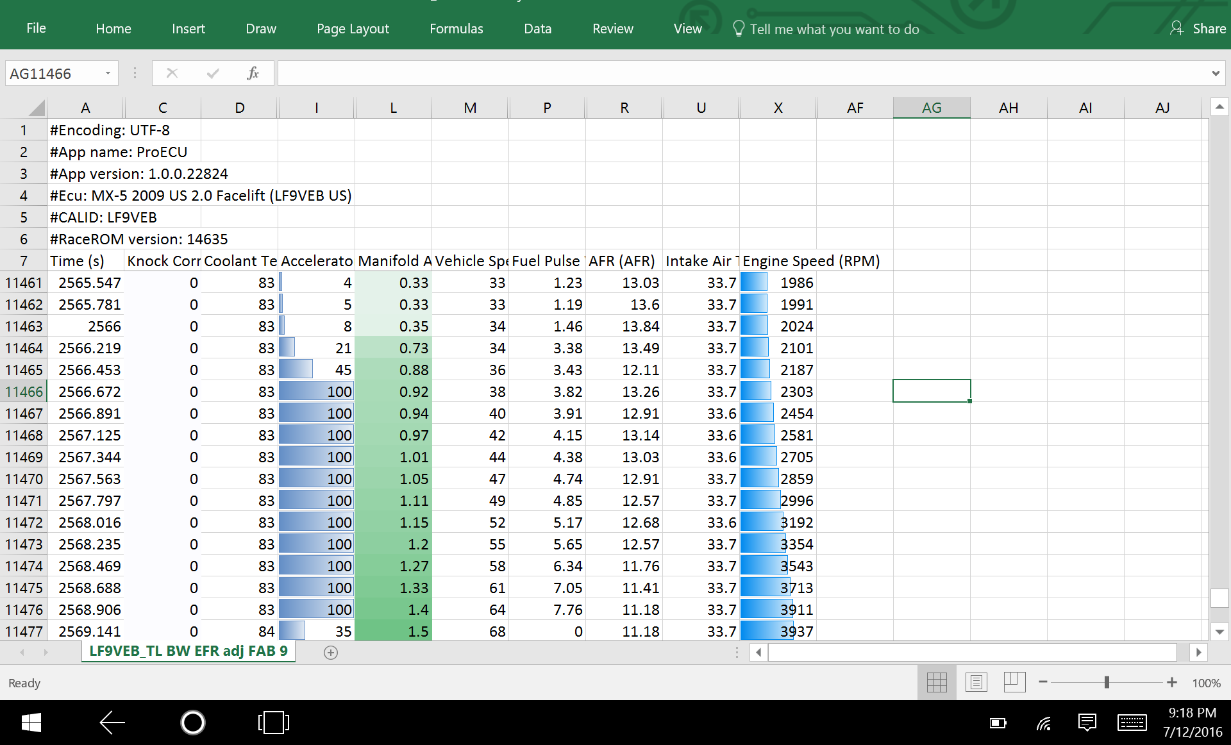Switch to Page Break Preview icon
Viewport: 1231px width, 745px height.
point(1014,682)
